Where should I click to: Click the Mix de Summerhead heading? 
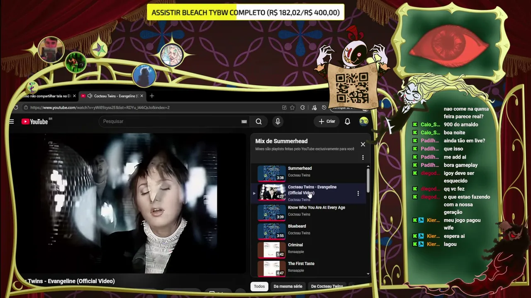(x=281, y=141)
